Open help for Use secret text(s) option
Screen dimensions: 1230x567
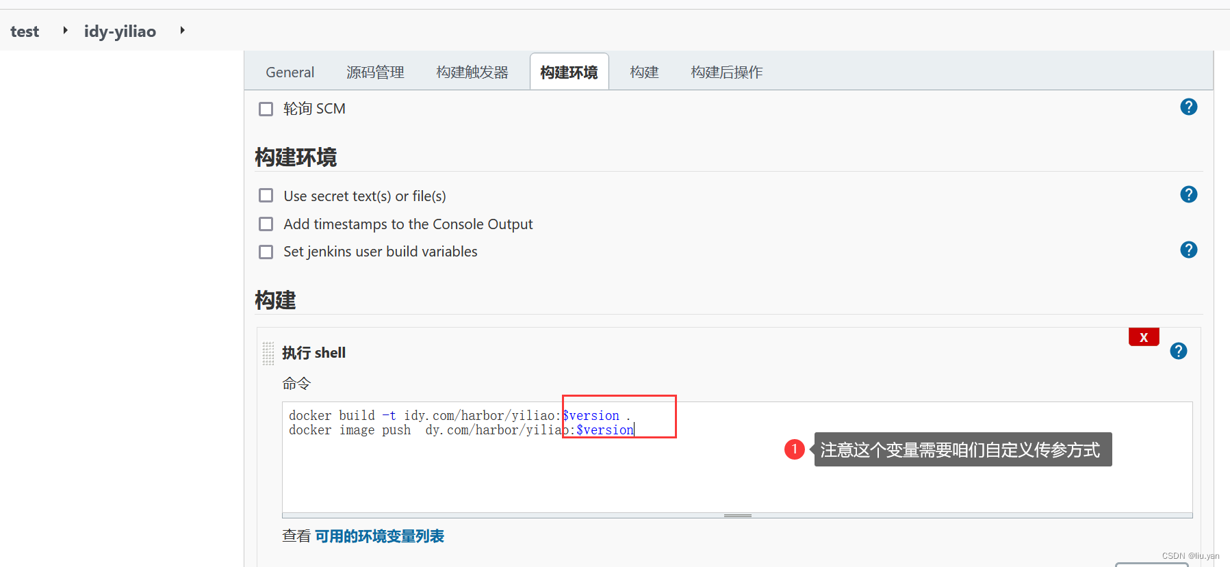pyautogui.click(x=1188, y=194)
